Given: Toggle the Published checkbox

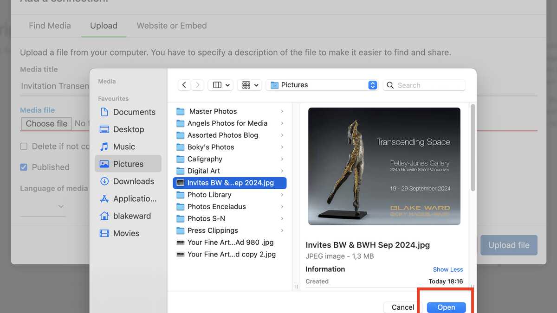Looking at the screenshot, I should pos(24,167).
